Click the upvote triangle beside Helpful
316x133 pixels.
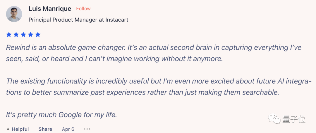[x=8, y=129]
